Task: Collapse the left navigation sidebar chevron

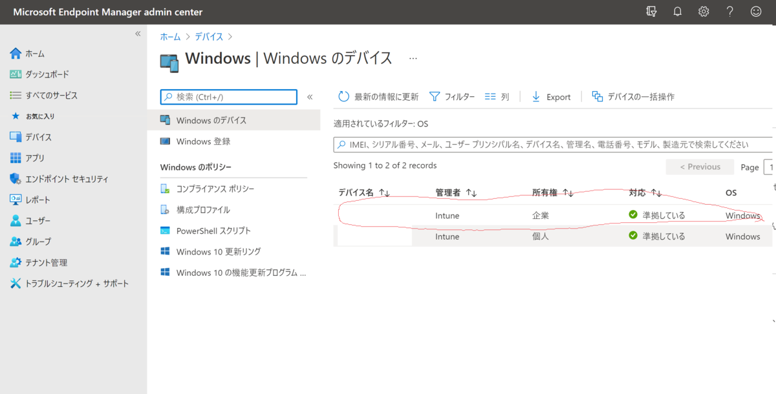Action: pyautogui.click(x=138, y=34)
